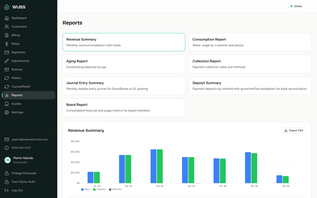Click the info icon beside phone number
The image size is (317, 198).
tap(7, 148)
